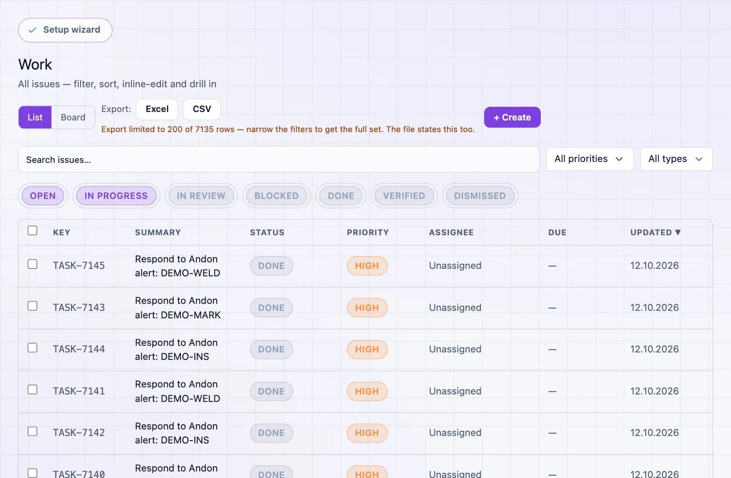Sort by the STATUS column header
The height and width of the screenshot is (478, 731).
[267, 232]
